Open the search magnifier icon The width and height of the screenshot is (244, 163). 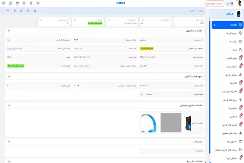38,3
